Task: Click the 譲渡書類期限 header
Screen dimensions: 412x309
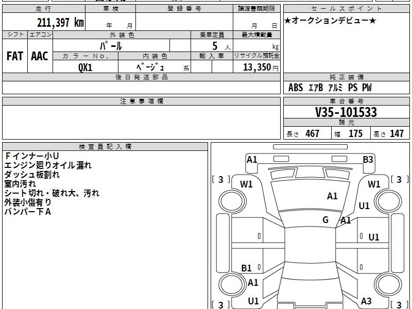Action: (256, 9)
